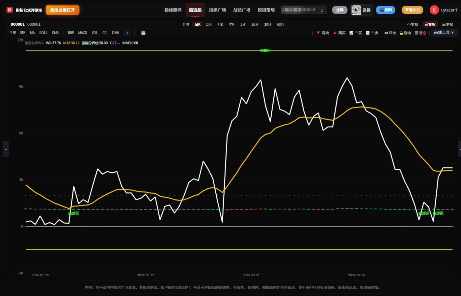Click the WR:37.76 indicator value
Screen dimensions: 461x296
tap(53, 43)
